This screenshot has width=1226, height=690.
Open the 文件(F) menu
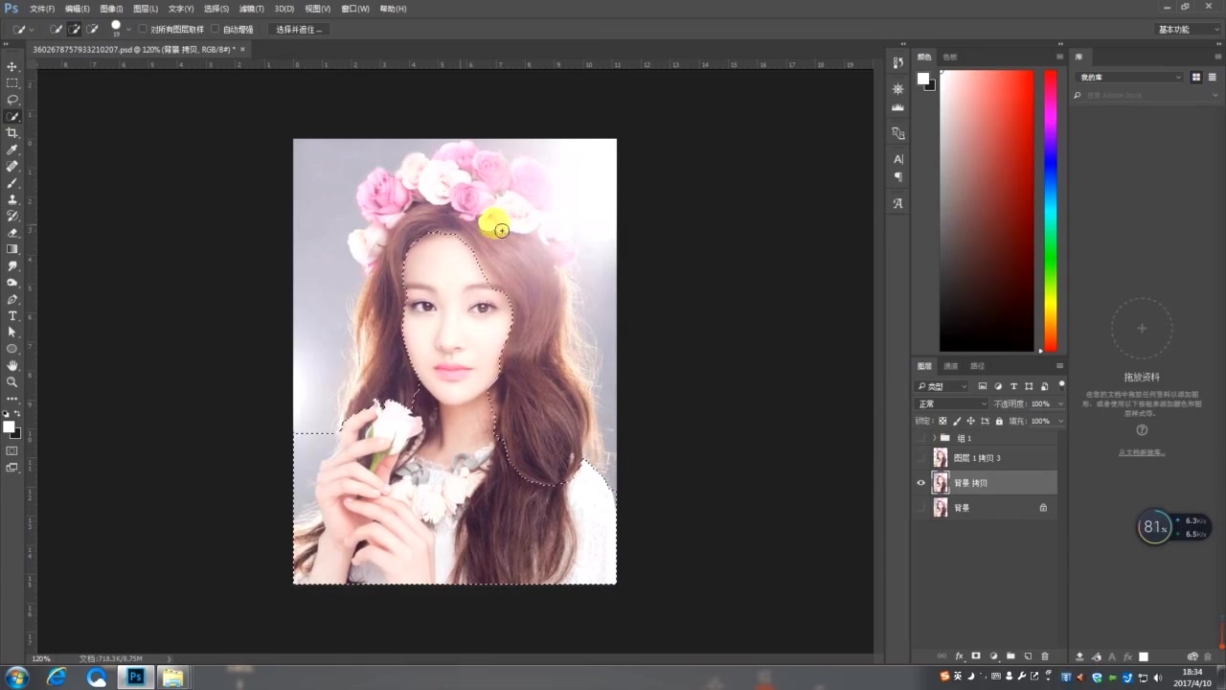point(42,9)
